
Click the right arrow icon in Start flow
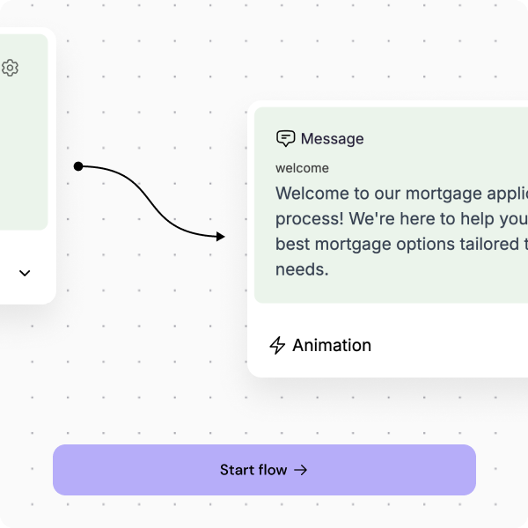click(x=300, y=470)
